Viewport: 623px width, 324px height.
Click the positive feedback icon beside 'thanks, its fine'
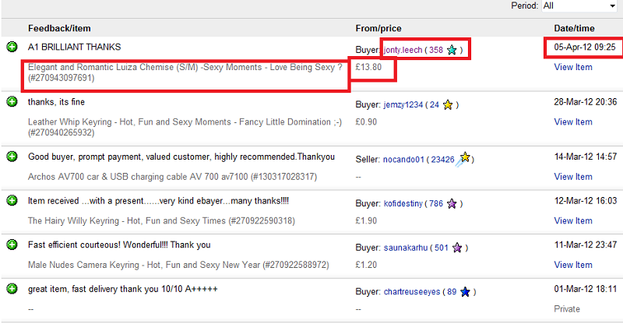(x=12, y=102)
